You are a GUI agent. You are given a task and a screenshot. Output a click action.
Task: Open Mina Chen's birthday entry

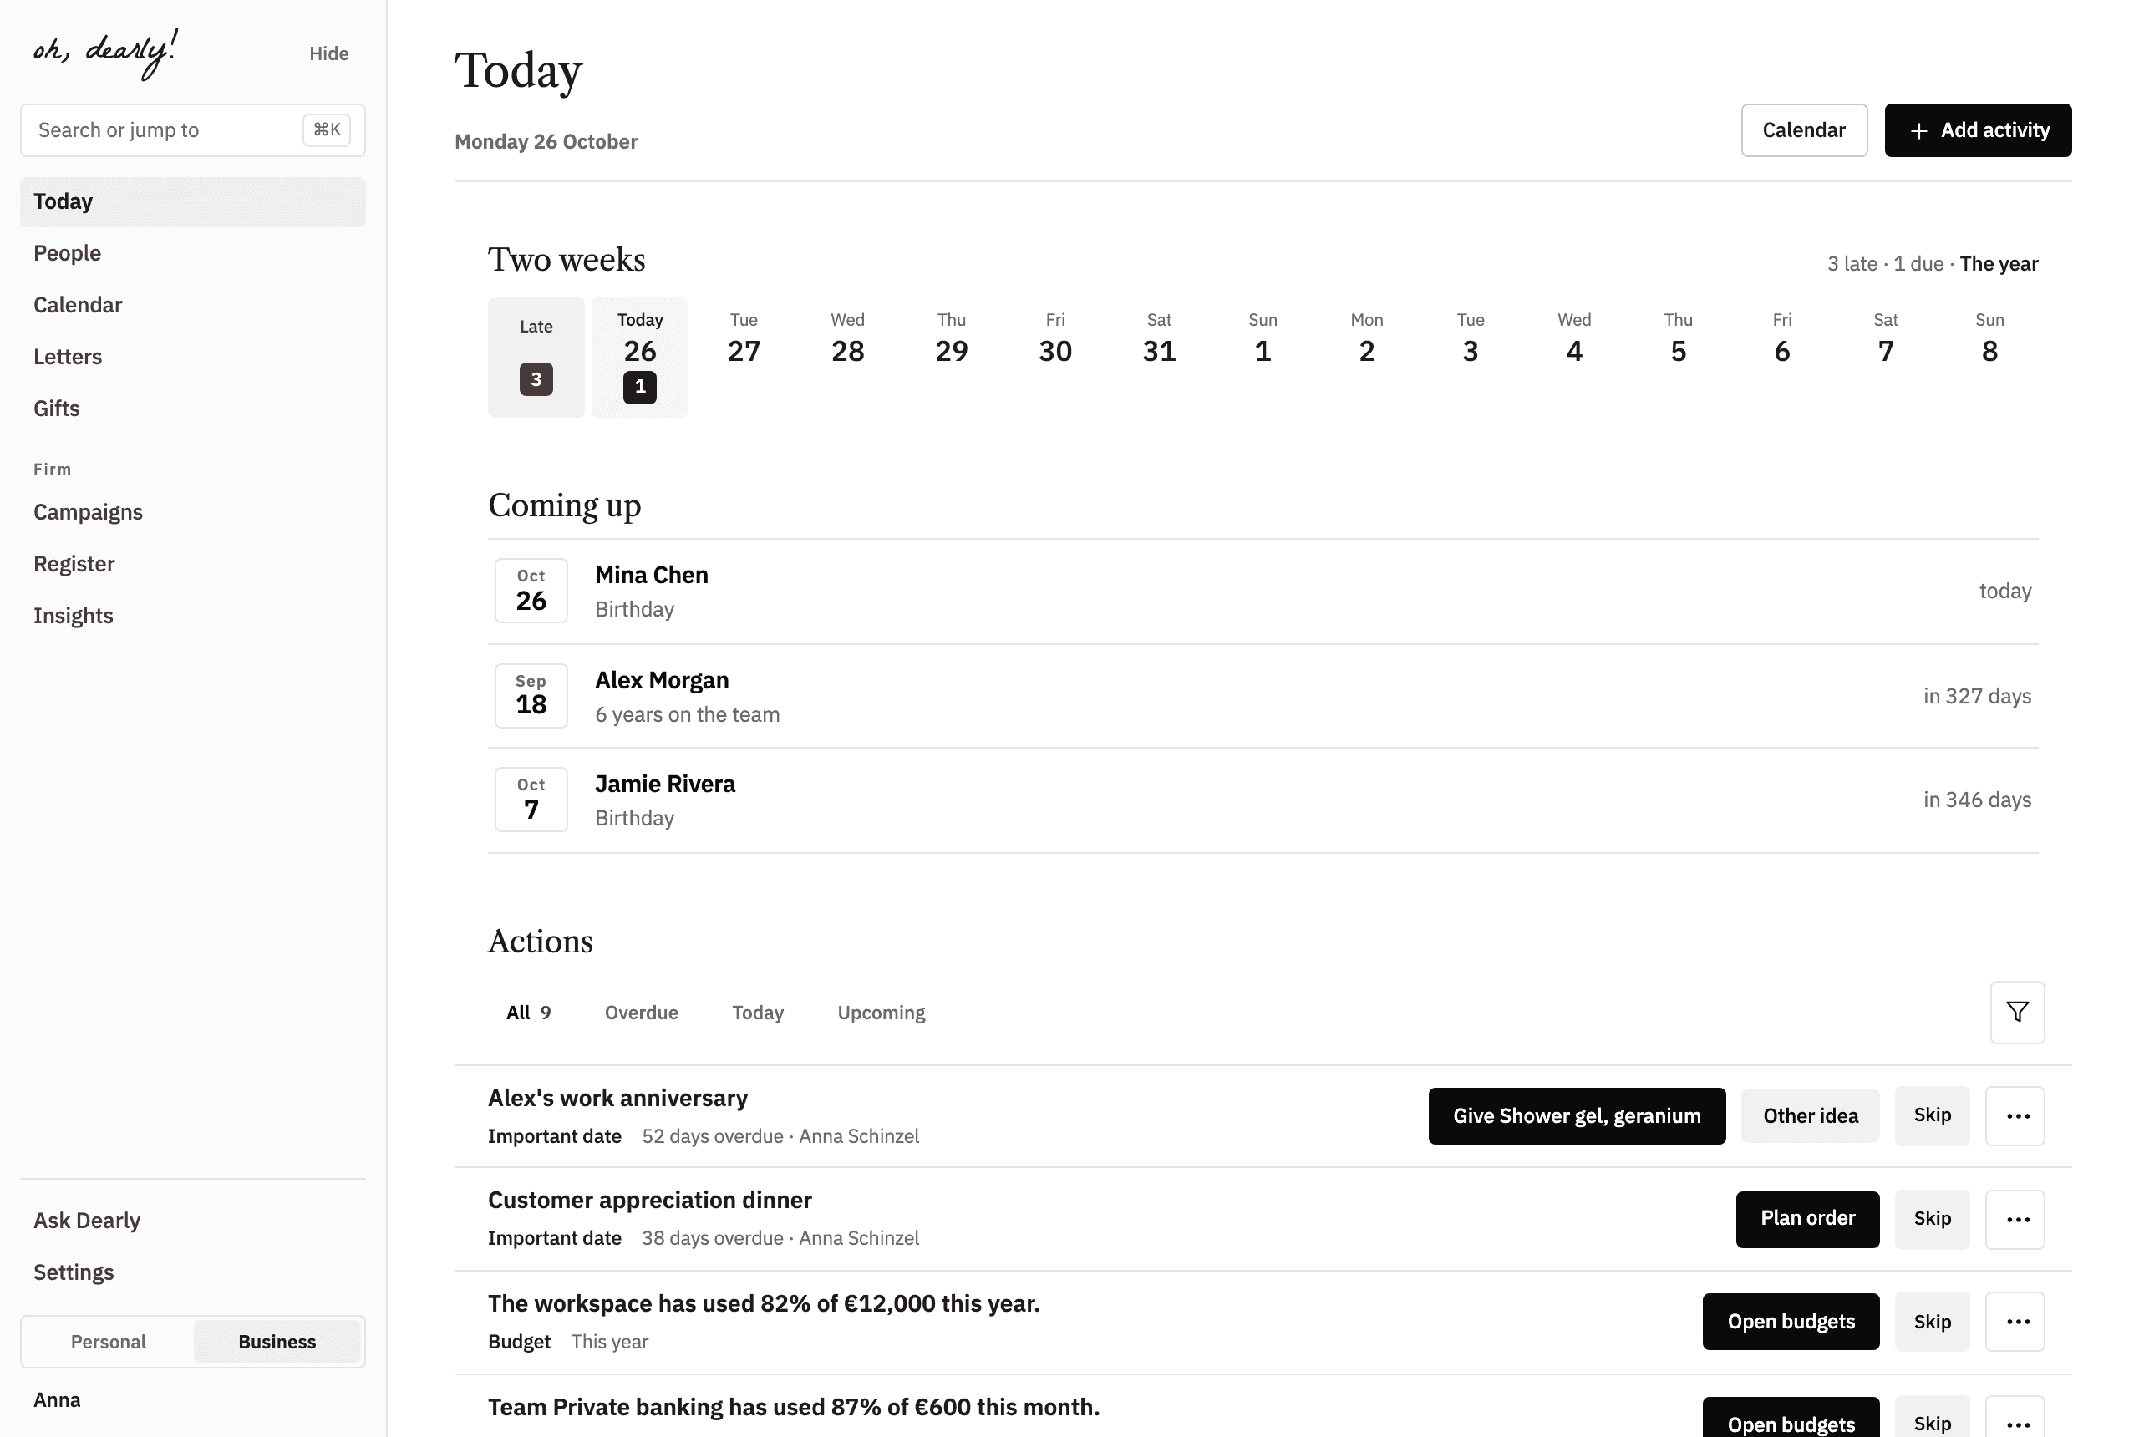[x=1262, y=592]
